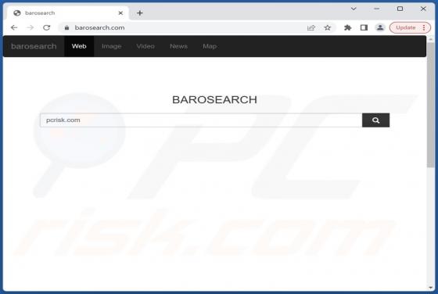The height and width of the screenshot is (294, 438).
Task: Minimize the browser window
Action: point(376,9)
